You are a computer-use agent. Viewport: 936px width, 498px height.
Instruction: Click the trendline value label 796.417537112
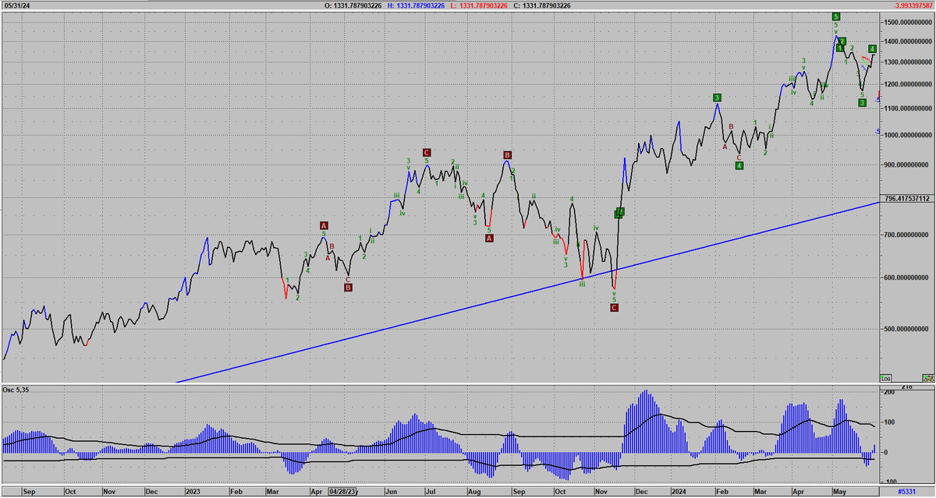[x=908, y=198]
